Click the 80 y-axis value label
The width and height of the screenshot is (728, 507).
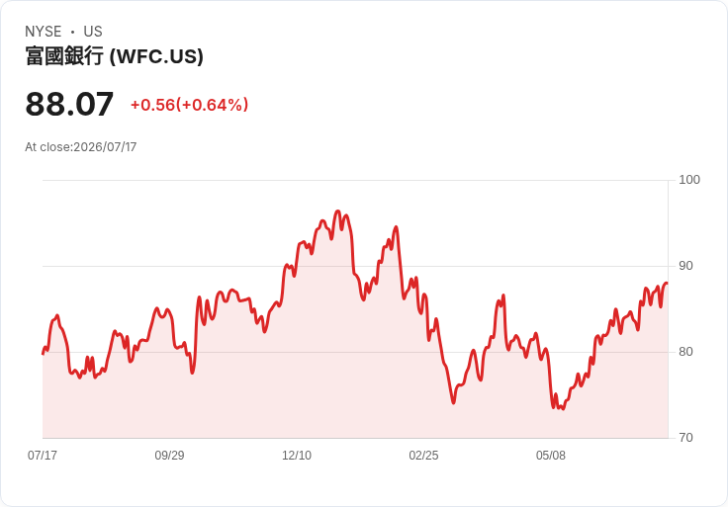click(x=685, y=352)
